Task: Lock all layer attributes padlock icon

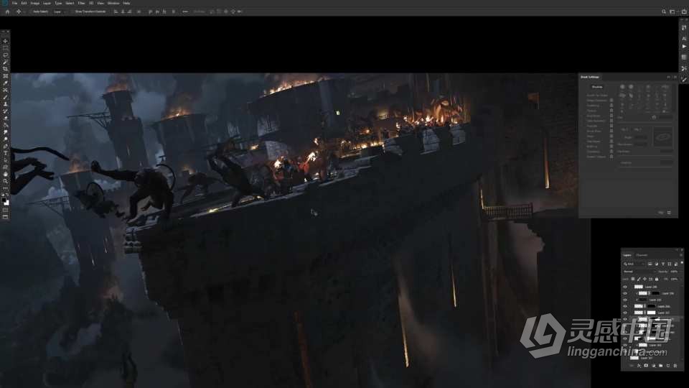Action: coord(657,279)
